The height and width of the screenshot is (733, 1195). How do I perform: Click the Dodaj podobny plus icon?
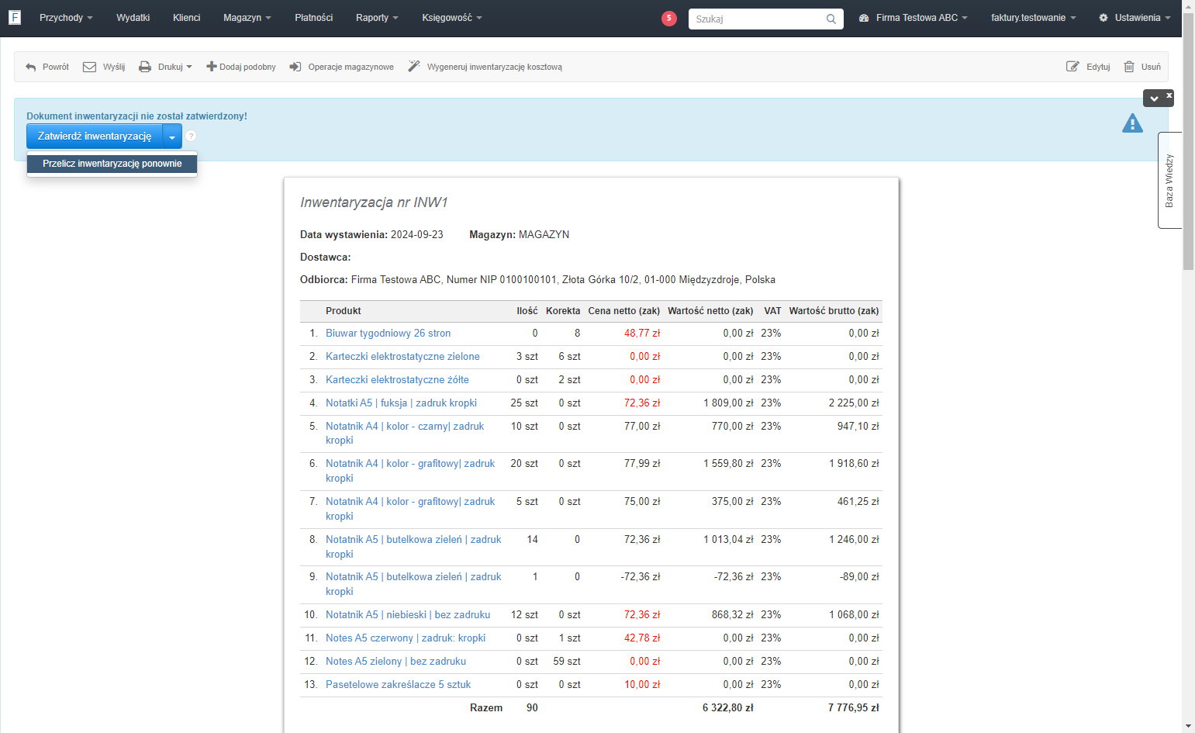[x=211, y=67]
